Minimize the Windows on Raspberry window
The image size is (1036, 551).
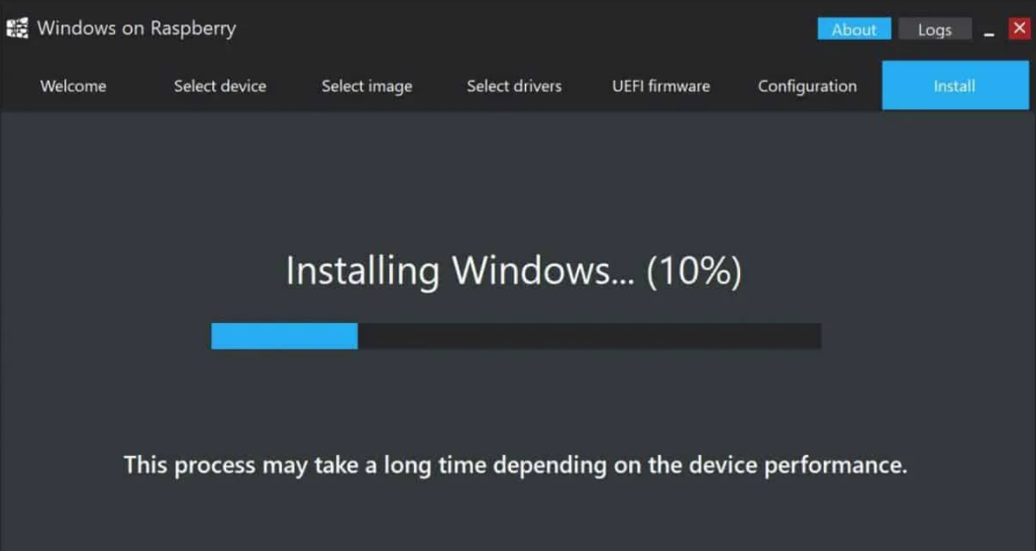(989, 30)
